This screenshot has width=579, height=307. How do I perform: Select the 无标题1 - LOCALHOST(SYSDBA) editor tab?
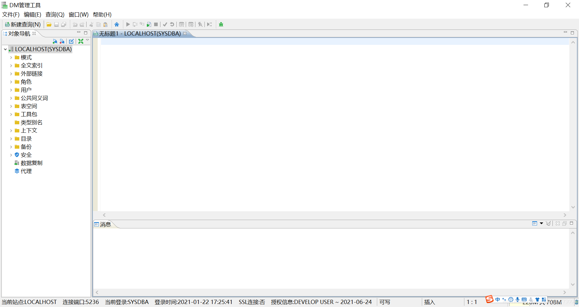pyautogui.click(x=140, y=33)
